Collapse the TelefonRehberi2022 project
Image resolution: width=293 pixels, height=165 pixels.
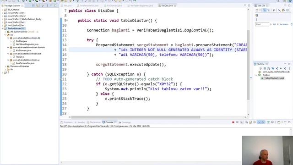pos(3,28)
